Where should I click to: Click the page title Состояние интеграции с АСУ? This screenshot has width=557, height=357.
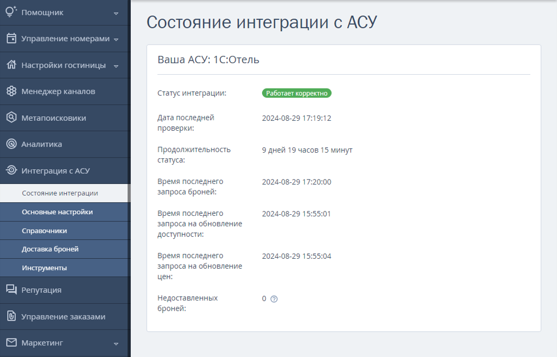pos(261,22)
